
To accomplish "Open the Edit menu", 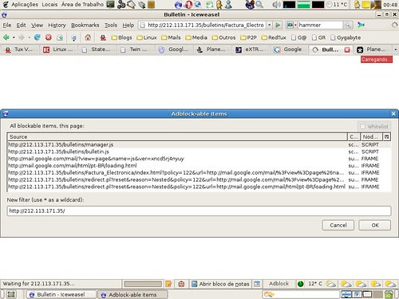I will point(21,26).
